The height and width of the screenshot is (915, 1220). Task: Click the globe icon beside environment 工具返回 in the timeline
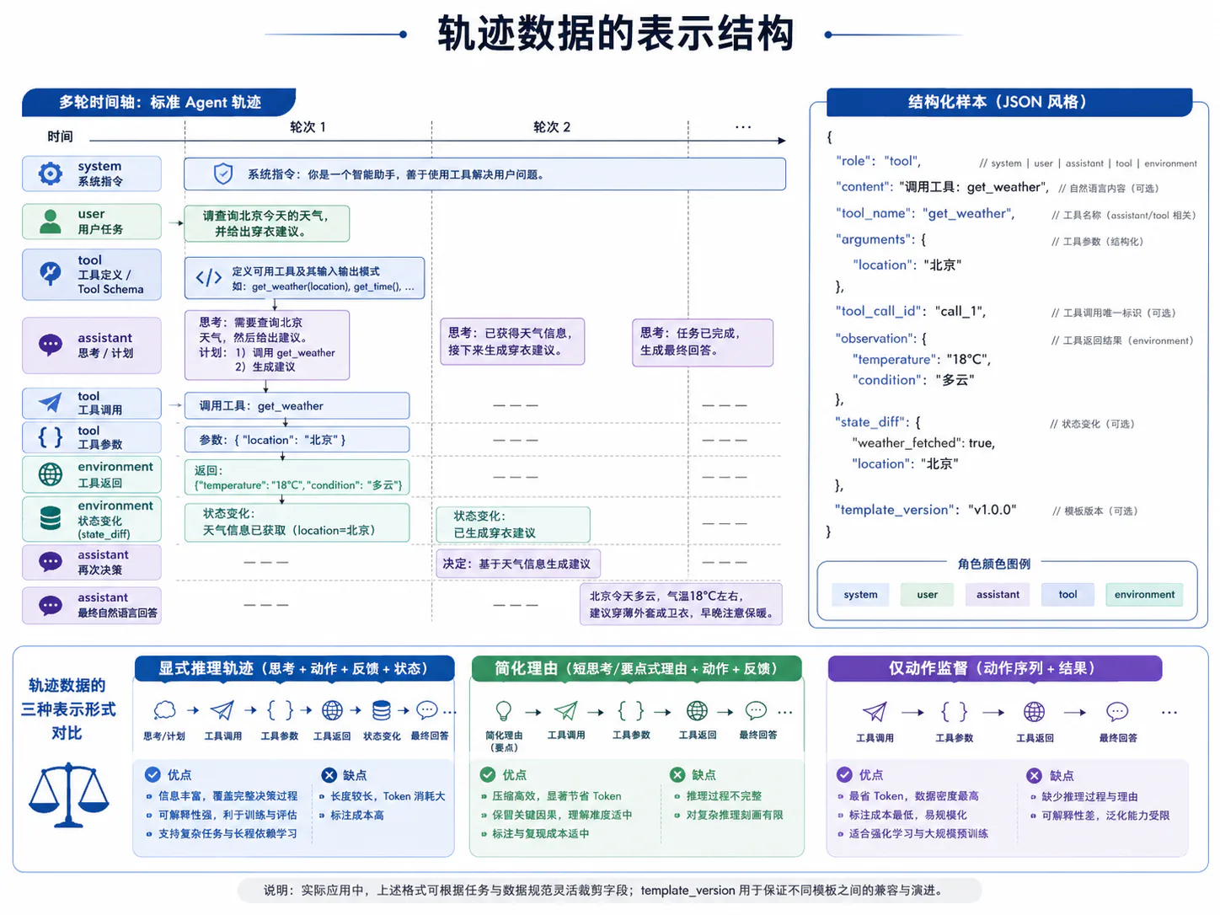coord(51,474)
